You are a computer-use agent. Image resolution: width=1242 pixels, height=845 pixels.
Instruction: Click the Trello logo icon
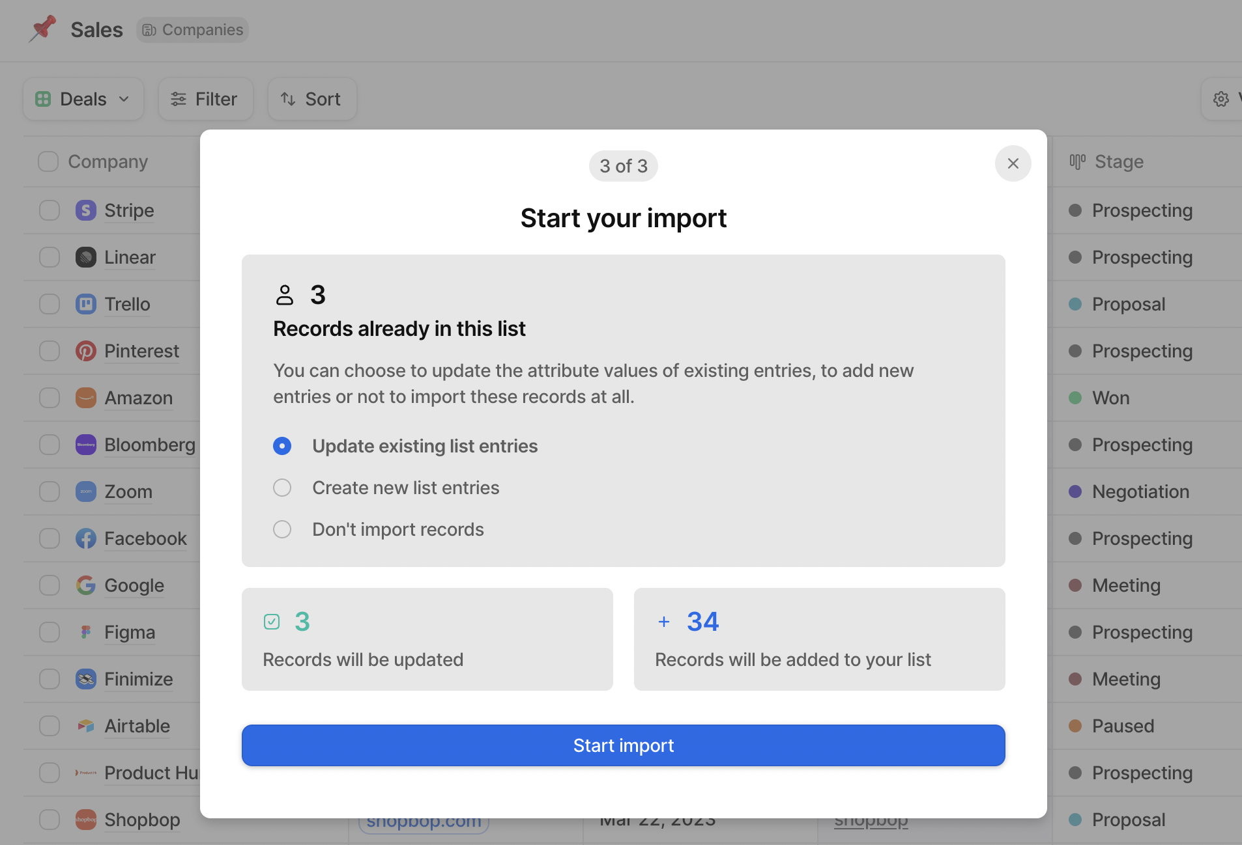point(86,304)
